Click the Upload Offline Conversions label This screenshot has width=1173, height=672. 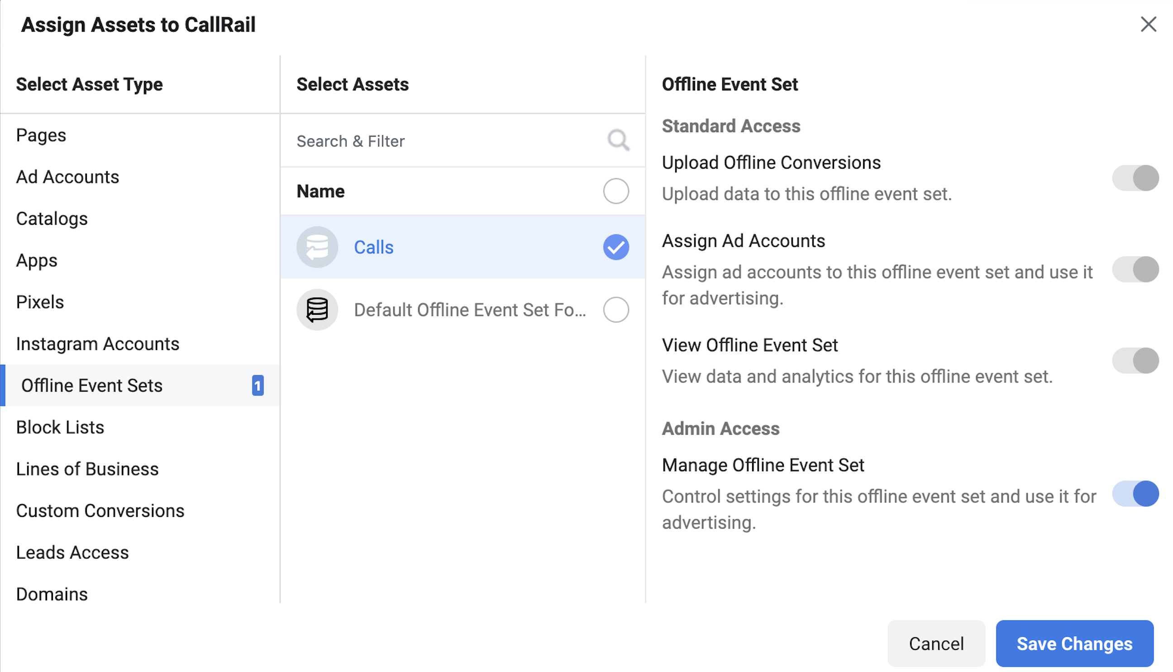771,162
